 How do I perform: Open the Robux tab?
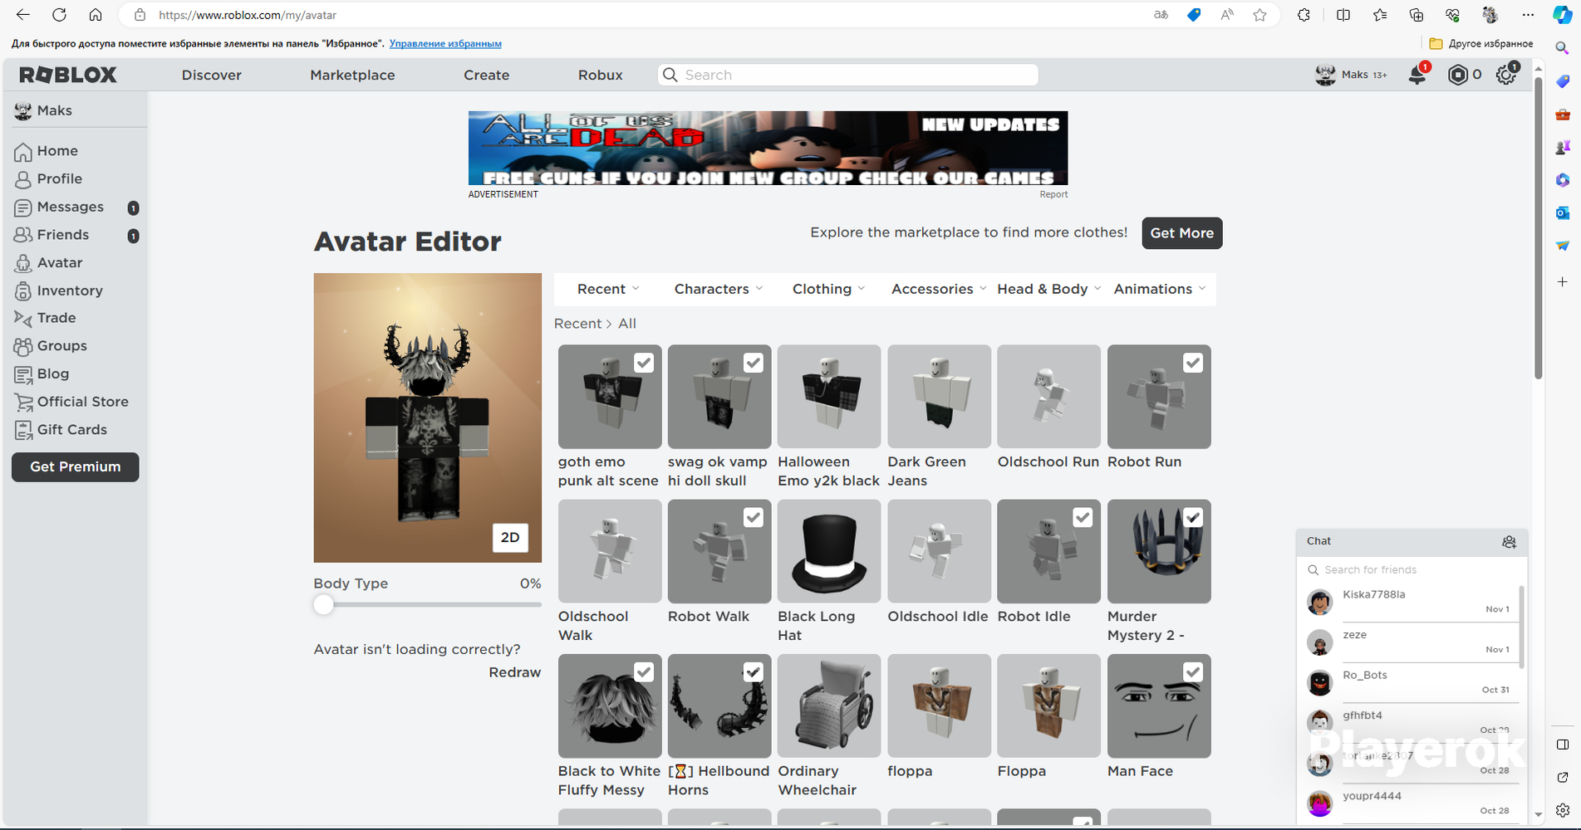[x=600, y=75]
